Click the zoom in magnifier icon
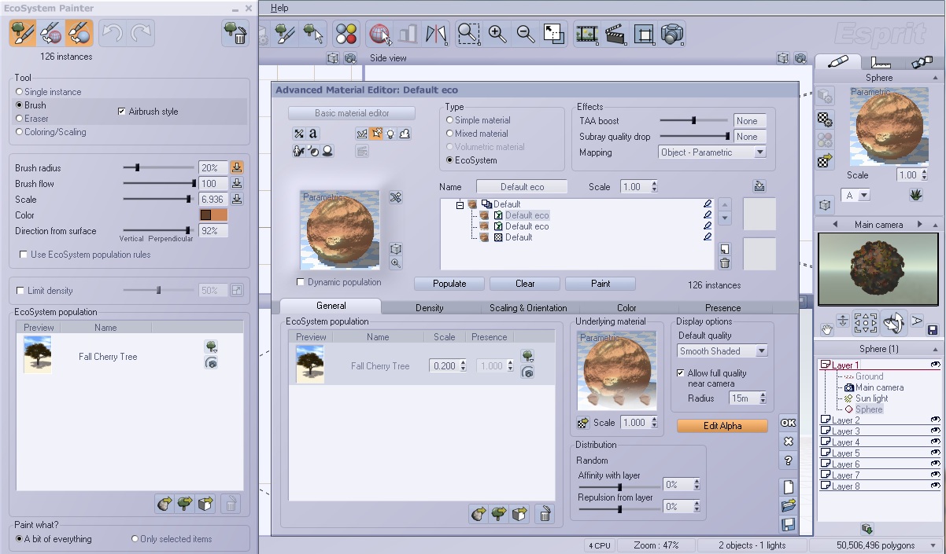Image resolution: width=946 pixels, height=554 pixels. pyautogui.click(x=497, y=34)
